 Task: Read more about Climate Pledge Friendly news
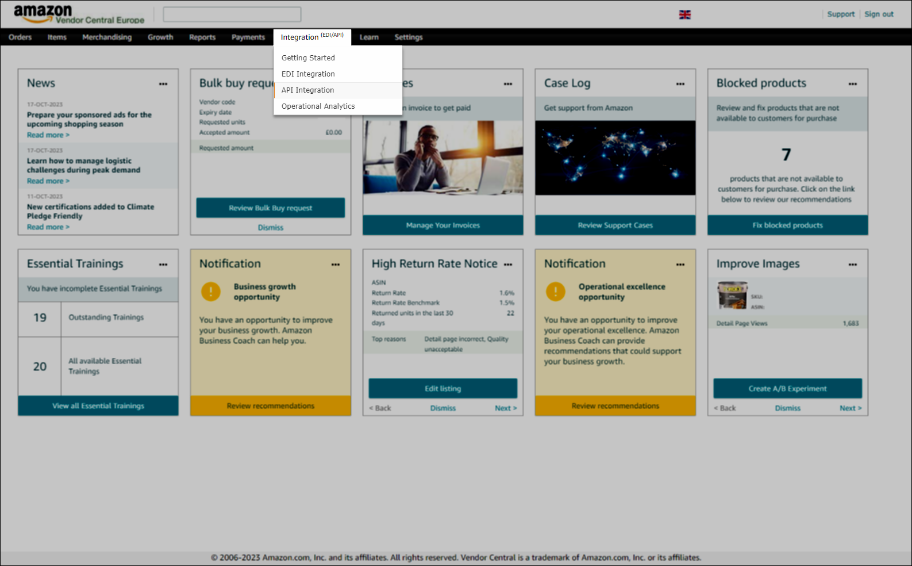pyautogui.click(x=48, y=227)
